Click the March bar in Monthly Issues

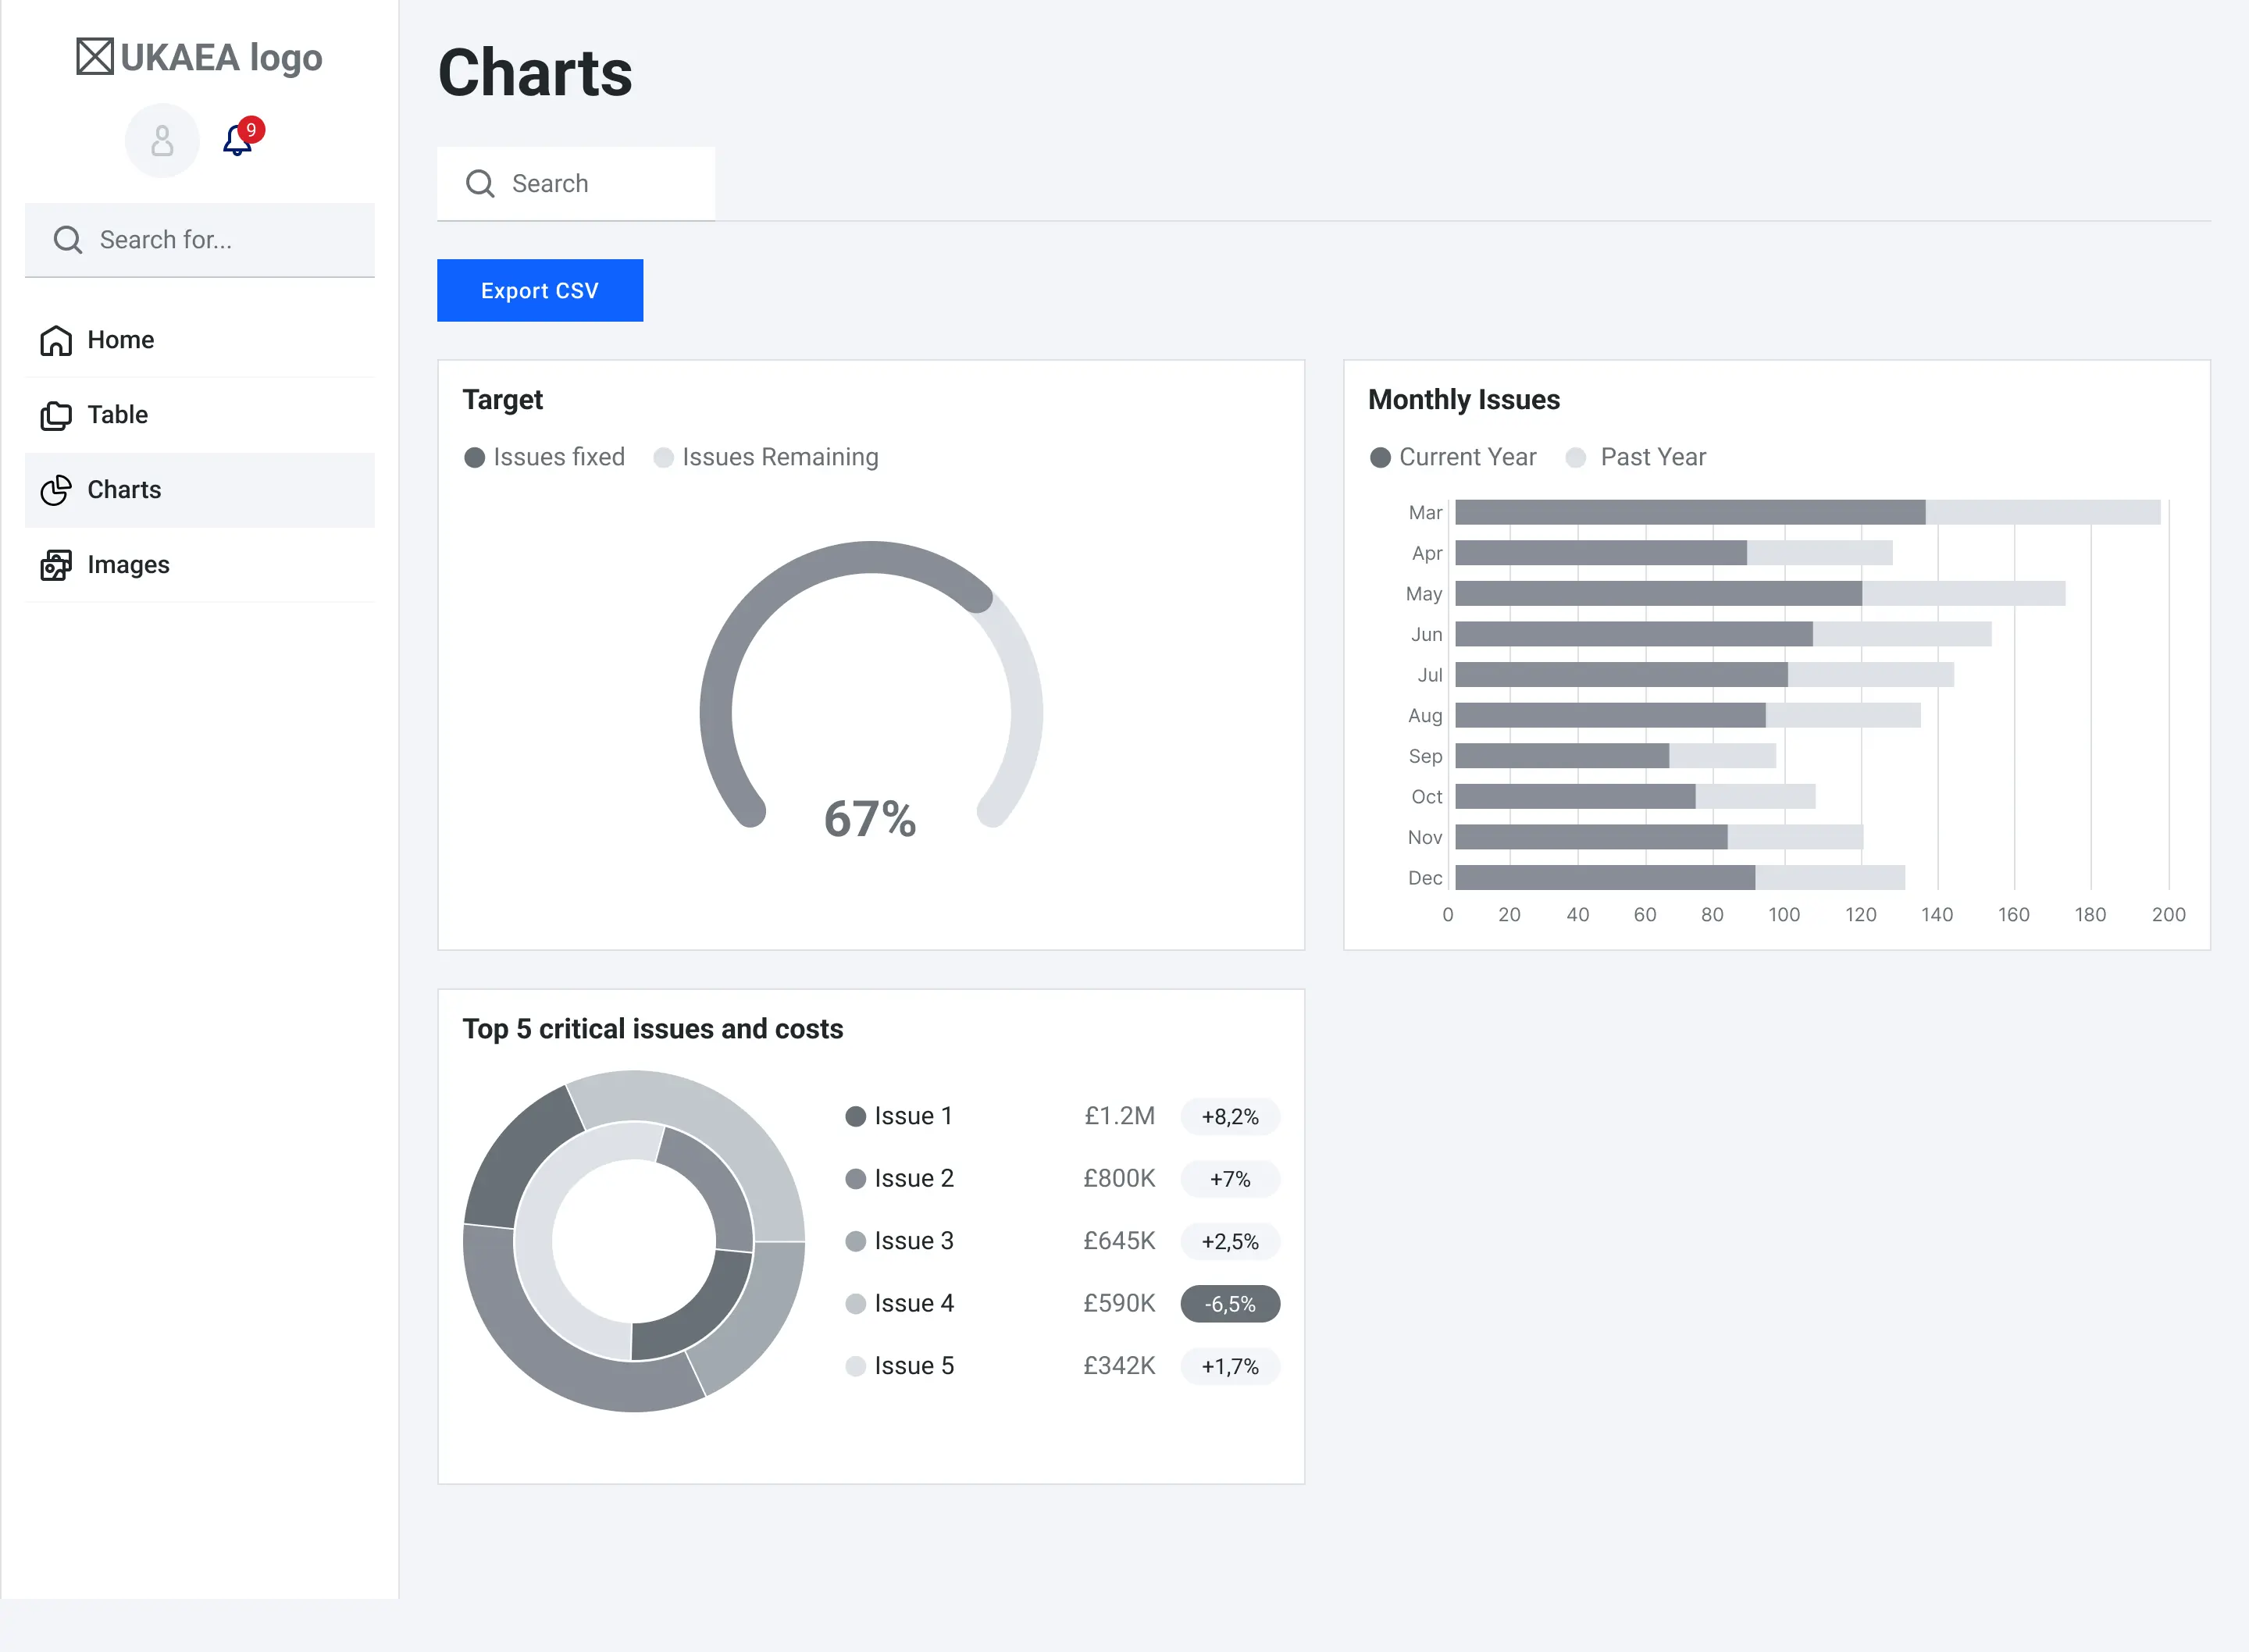click(x=1689, y=513)
